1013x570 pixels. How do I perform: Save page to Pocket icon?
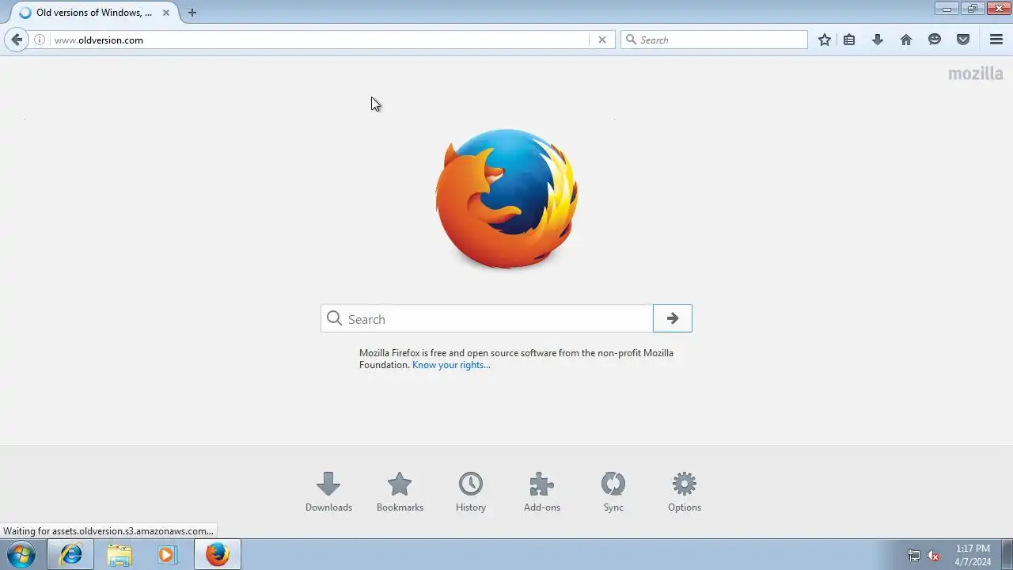point(963,40)
